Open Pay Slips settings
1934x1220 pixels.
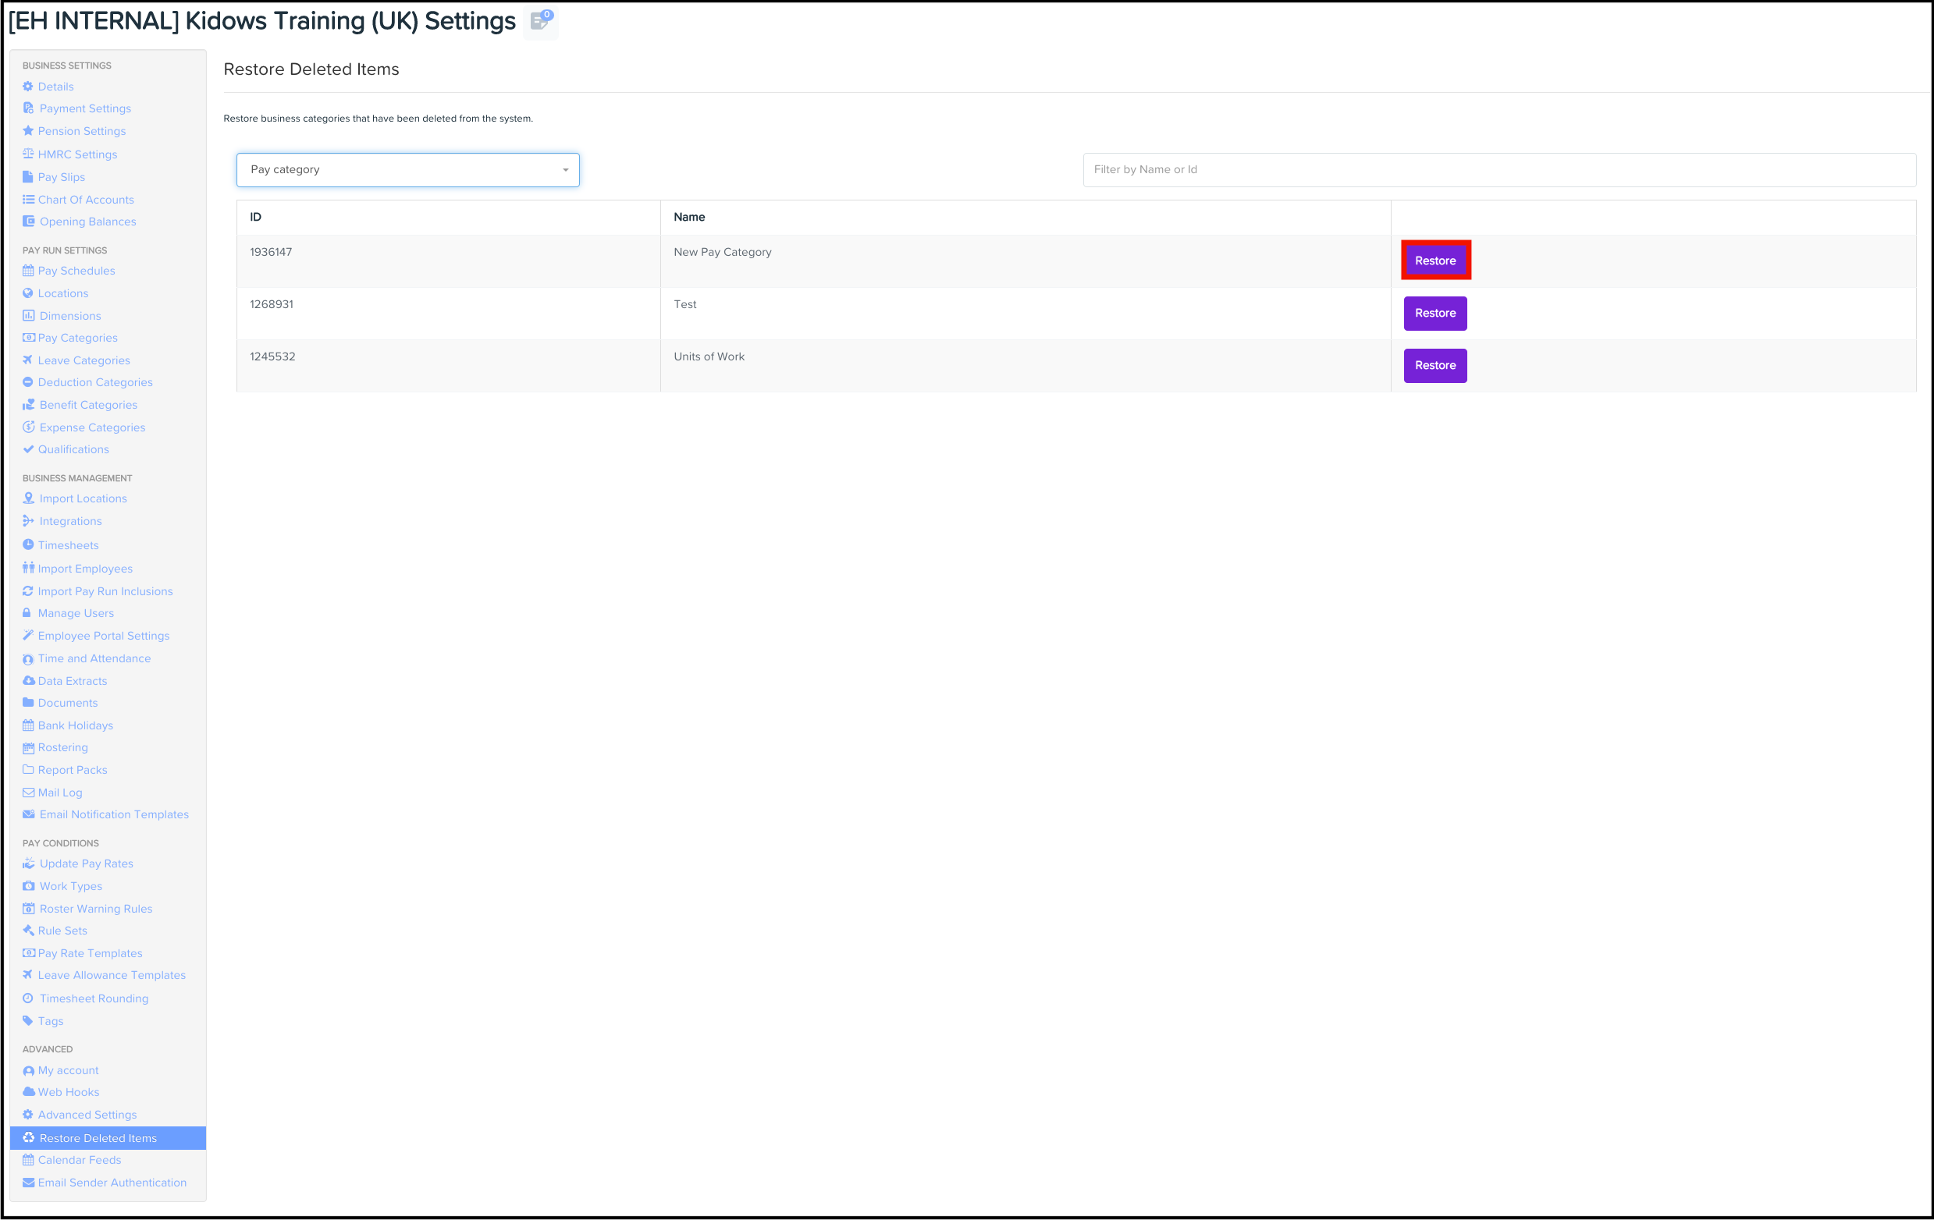[x=61, y=177]
